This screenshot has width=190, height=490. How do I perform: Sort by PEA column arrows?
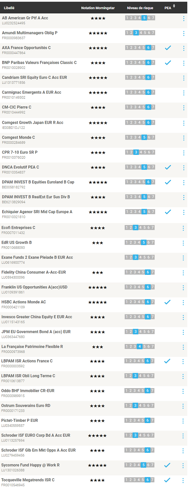click(x=174, y=6)
